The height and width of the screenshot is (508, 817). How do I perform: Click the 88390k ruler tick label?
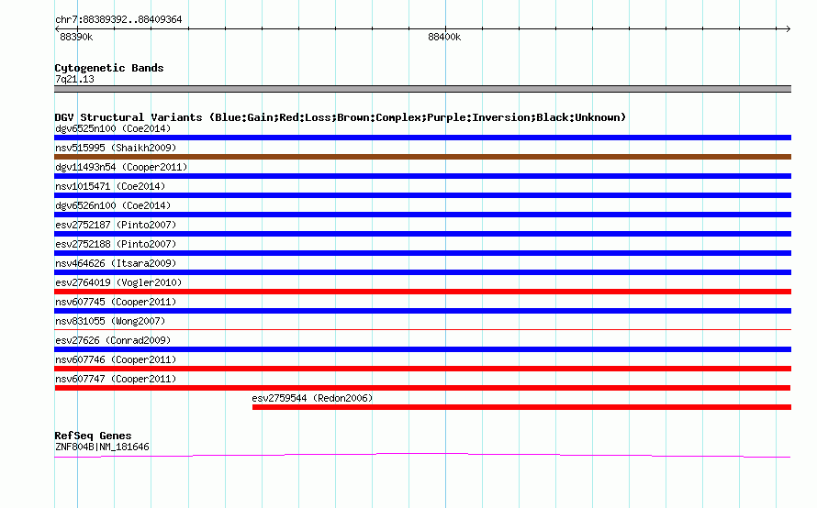coord(76,37)
